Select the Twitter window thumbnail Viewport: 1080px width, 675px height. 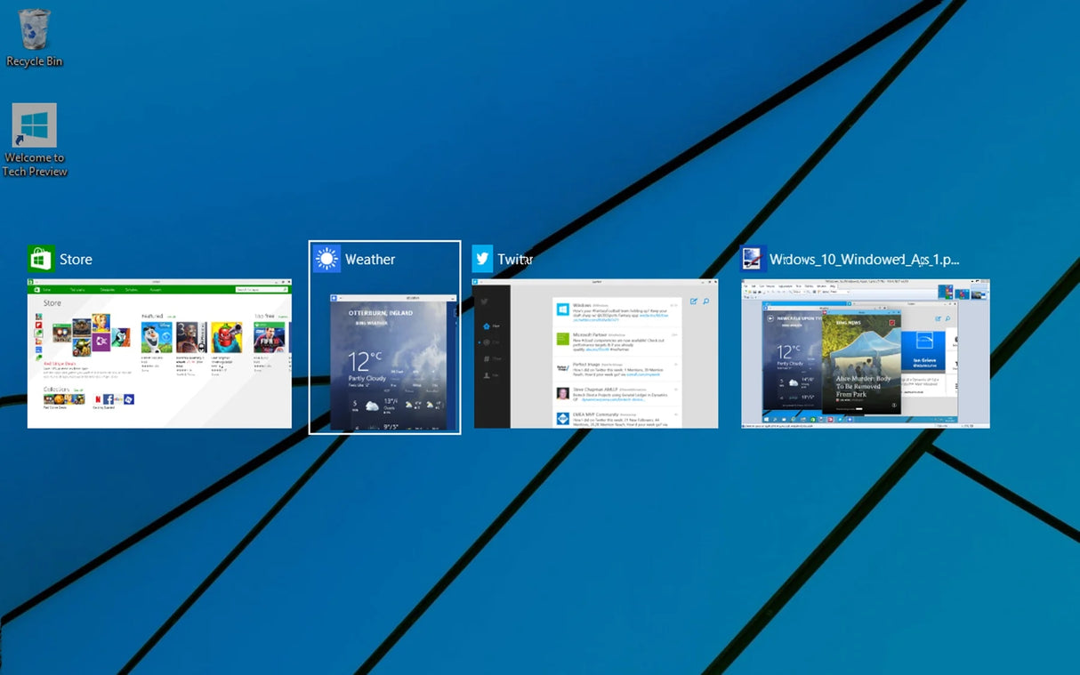(x=596, y=356)
